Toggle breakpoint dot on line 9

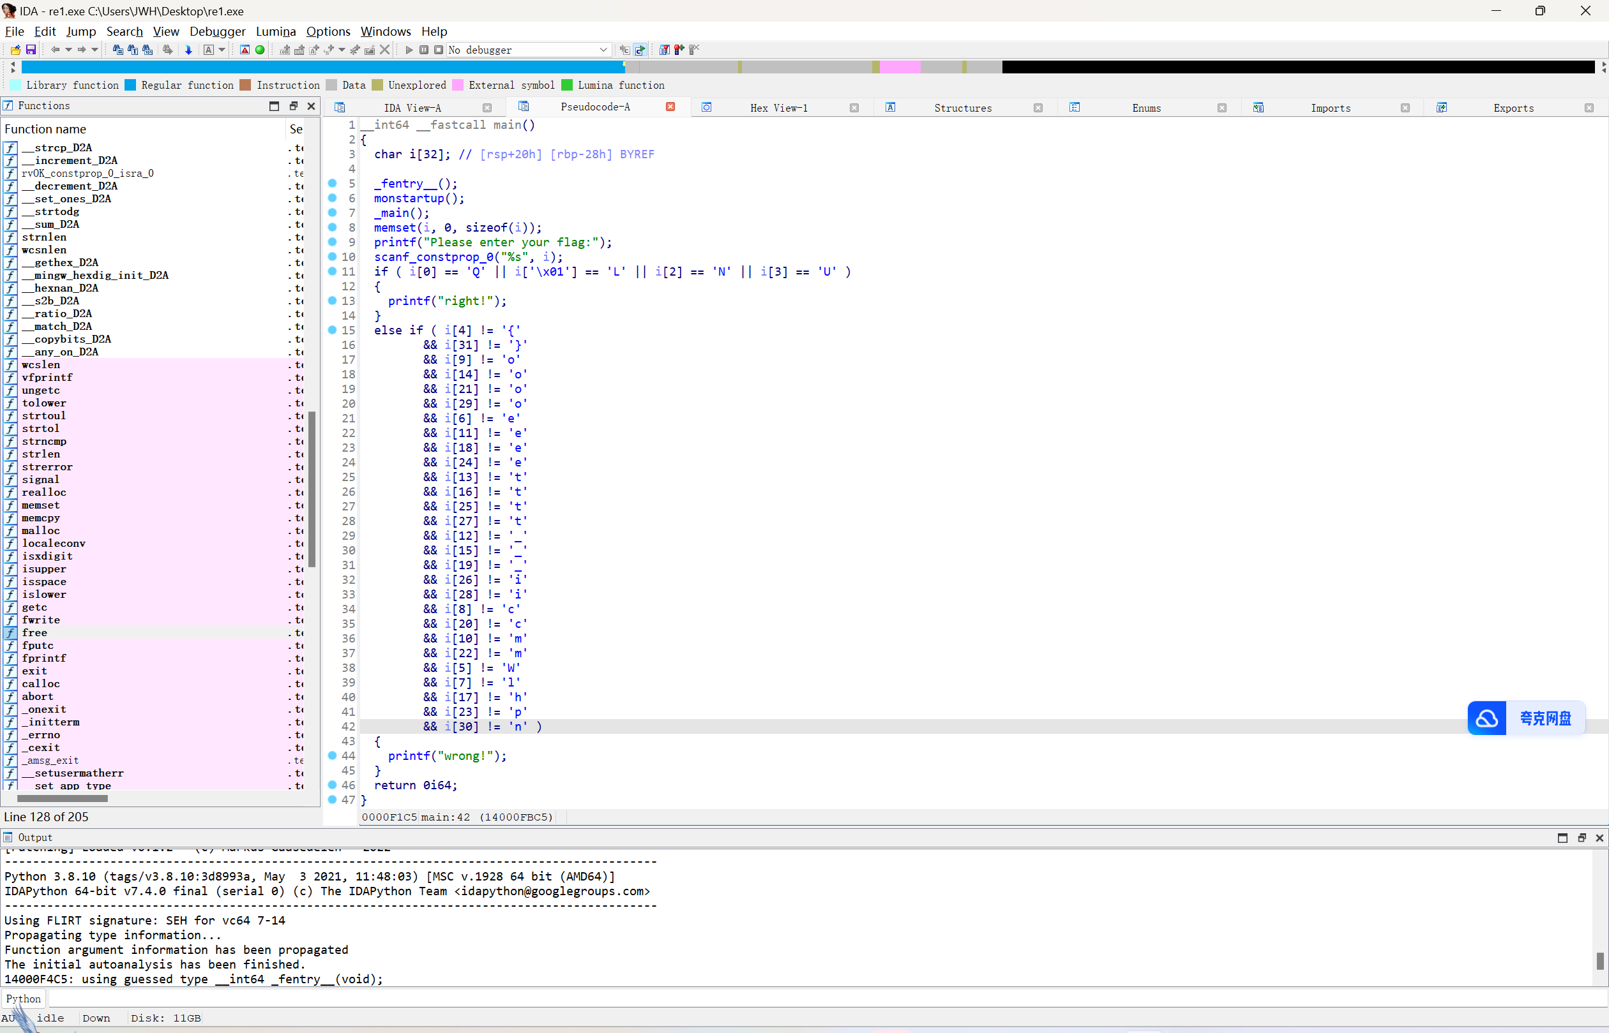(x=332, y=242)
